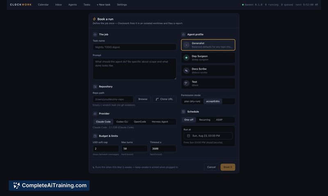Click the Test profile hammer icon
328x196 pixels.
pyautogui.click(x=187, y=84)
